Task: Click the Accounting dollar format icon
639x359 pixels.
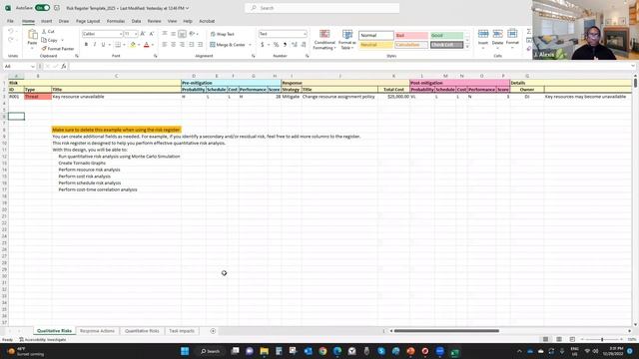Action: coord(263,44)
